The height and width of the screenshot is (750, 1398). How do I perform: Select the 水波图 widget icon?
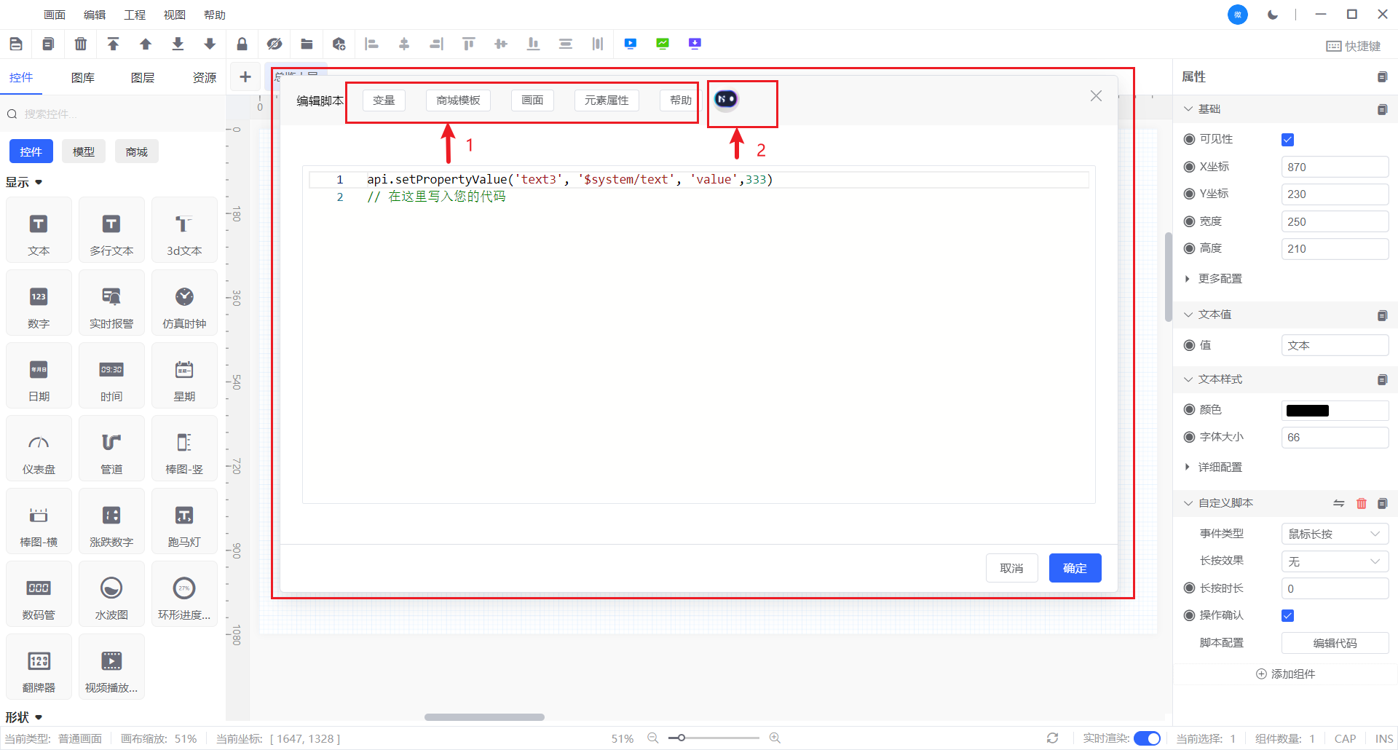click(x=111, y=595)
